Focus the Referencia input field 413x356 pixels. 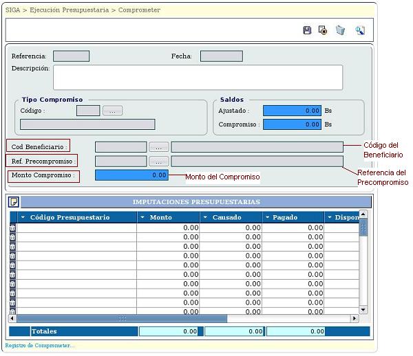pos(71,56)
